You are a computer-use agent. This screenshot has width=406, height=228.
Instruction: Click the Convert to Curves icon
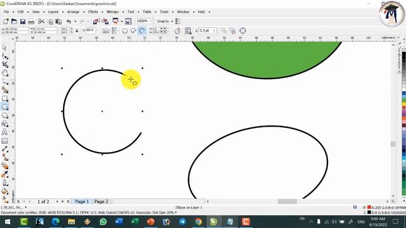(242, 30)
